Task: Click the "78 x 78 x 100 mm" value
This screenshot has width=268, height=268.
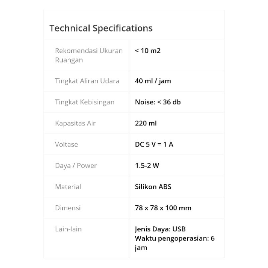Action: (163, 208)
